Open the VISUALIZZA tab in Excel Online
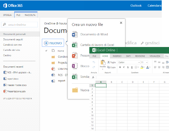The image size is (169, 131). pyautogui.click(x=155, y=56)
